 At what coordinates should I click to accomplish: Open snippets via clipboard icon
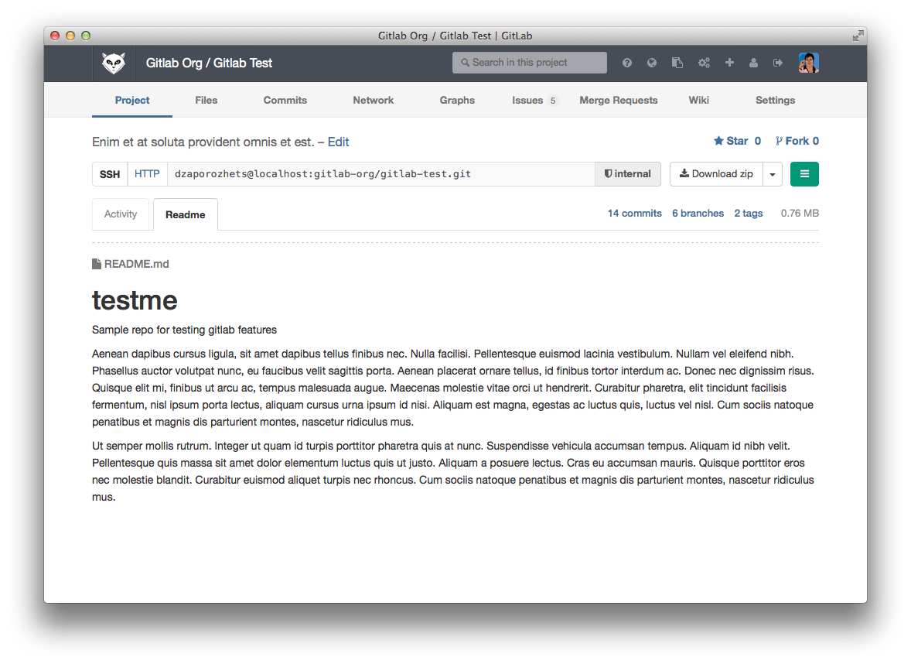click(677, 63)
